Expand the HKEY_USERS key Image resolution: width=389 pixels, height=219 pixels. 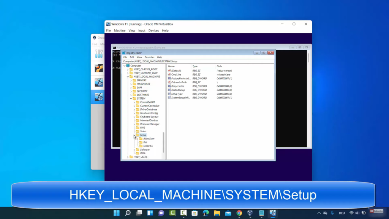pyautogui.click(x=128, y=157)
